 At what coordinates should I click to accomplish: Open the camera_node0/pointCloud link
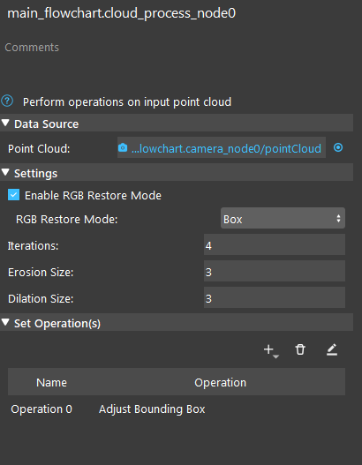(x=226, y=148)
